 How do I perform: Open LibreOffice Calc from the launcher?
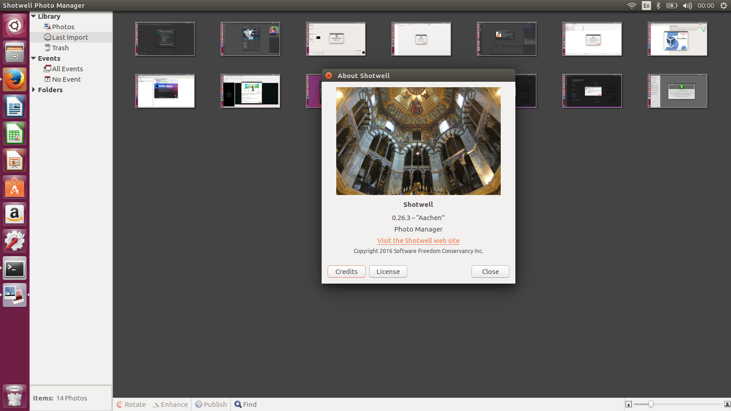[x=15, y=133]
